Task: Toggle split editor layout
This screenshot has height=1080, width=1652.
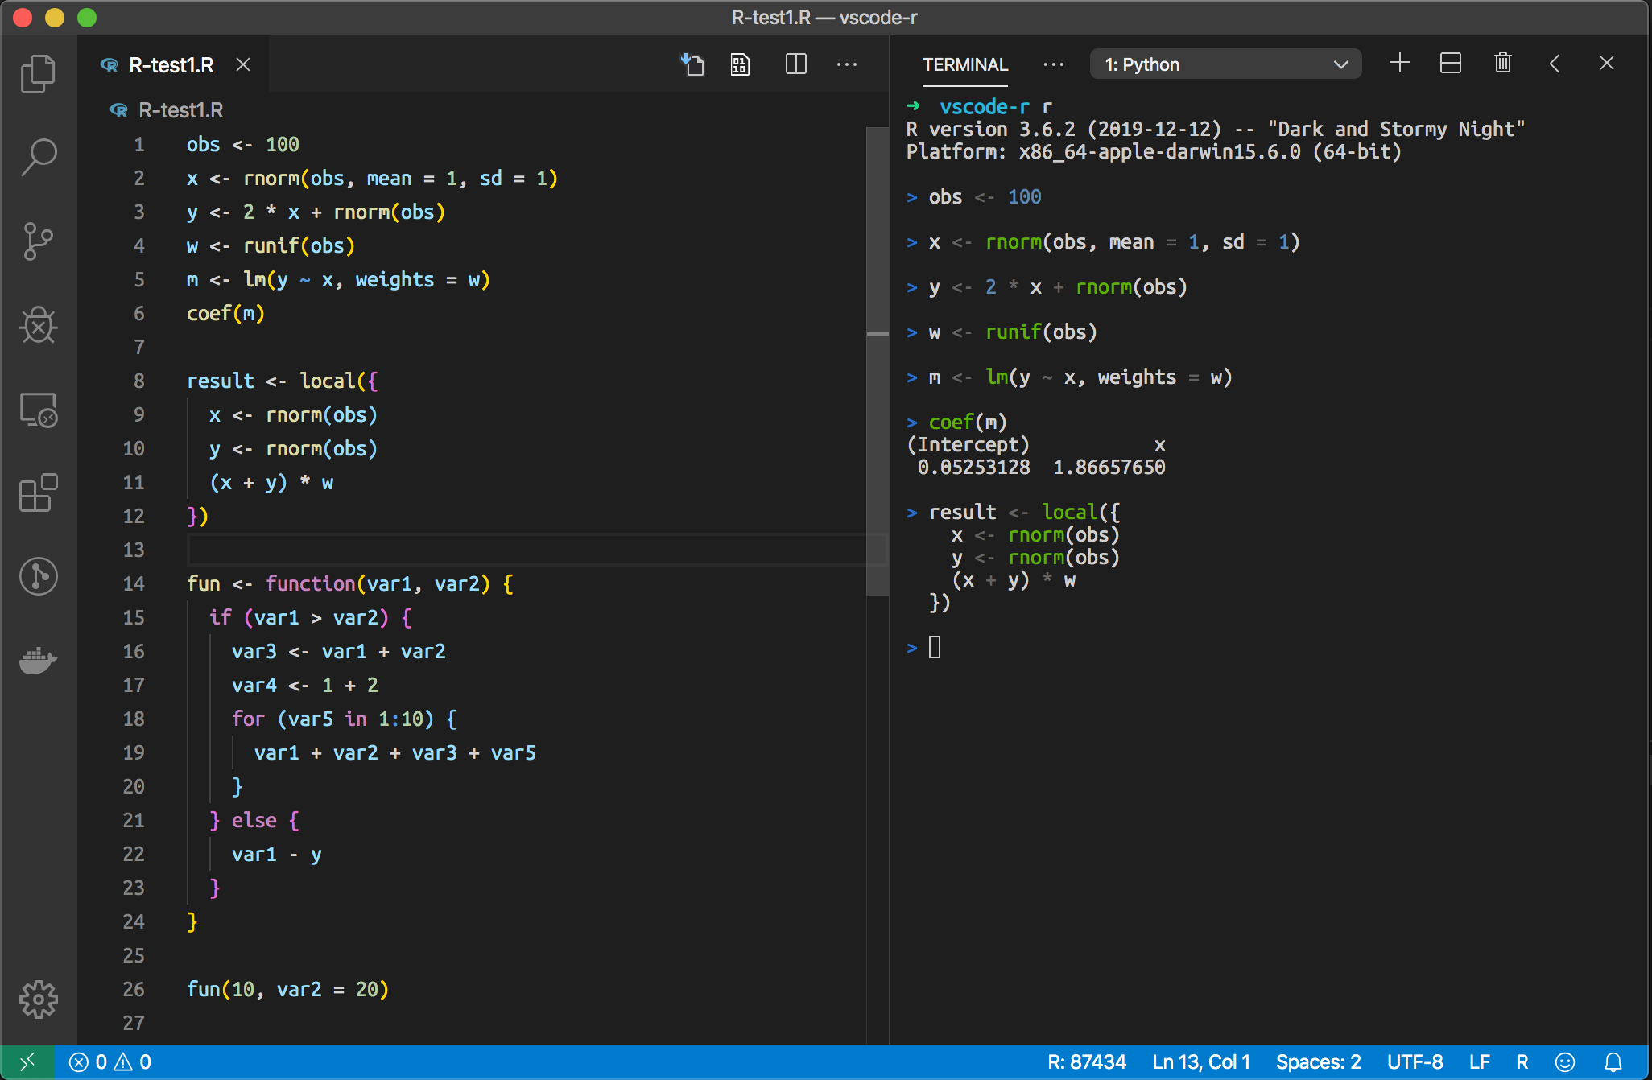Action: (x=795, y=64)
